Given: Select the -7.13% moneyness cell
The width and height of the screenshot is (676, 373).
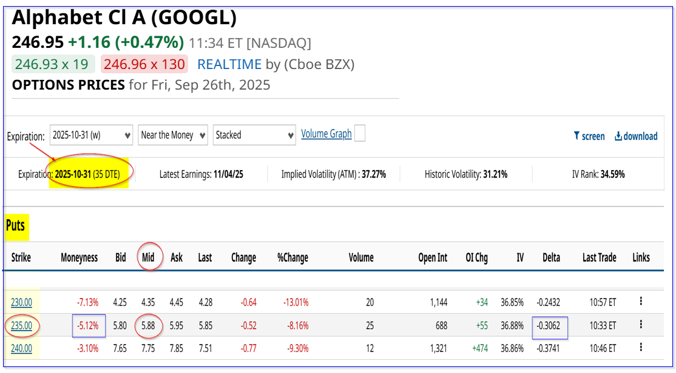Looking at the screenshot, I should pyautogui.click(x=88, y=302).
